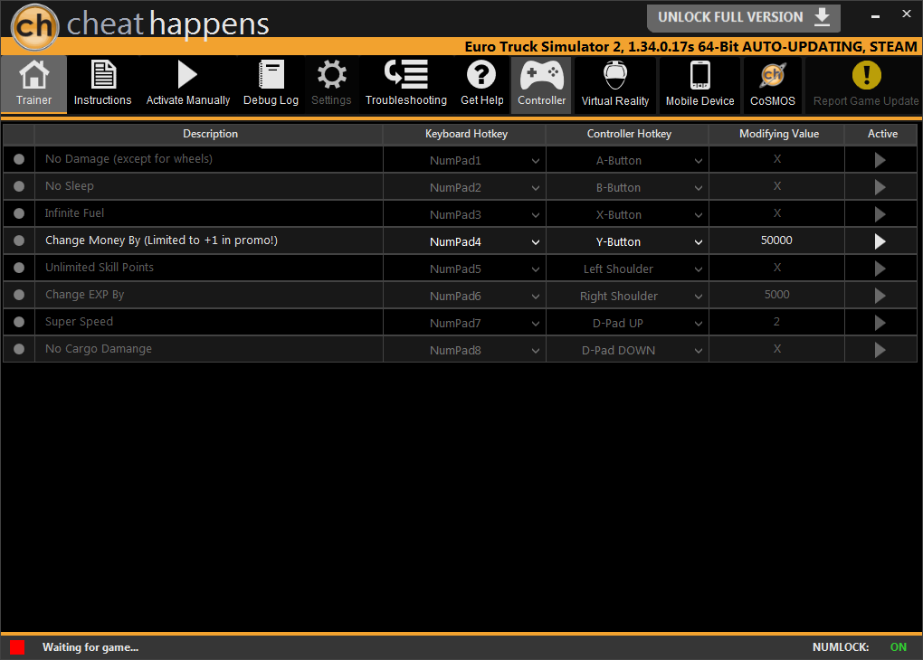Image resolution: width=923 pixels, height=660 pixels.
Task: Activate the Infinite Fuel cheat arrow
Action: (880, 214)
